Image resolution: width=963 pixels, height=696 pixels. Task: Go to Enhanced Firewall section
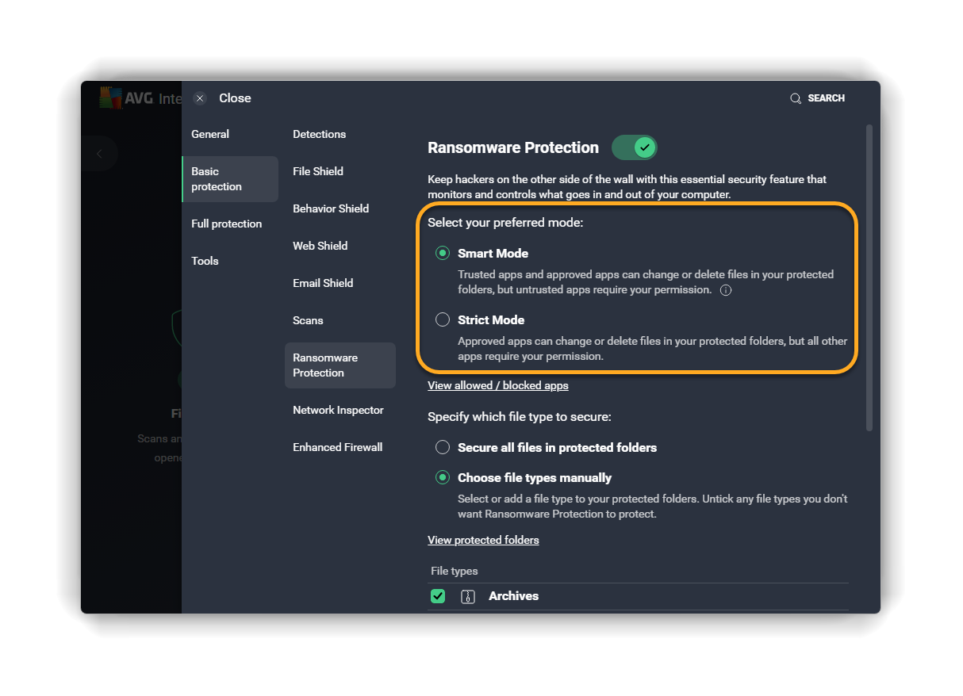(x=337, y=447)
